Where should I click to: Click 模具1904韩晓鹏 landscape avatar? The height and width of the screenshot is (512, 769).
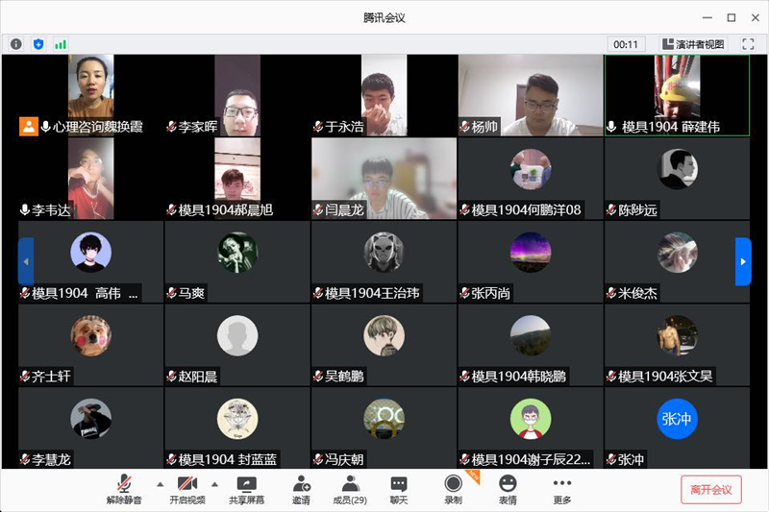(x=531, y=335)
